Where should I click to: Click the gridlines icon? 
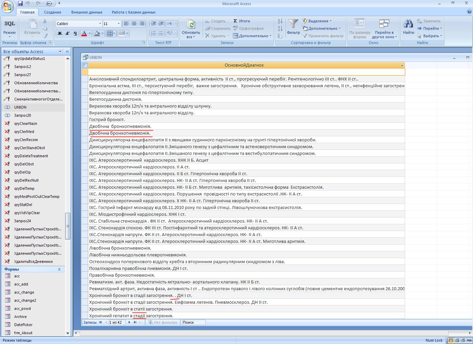tap(109, 33)
